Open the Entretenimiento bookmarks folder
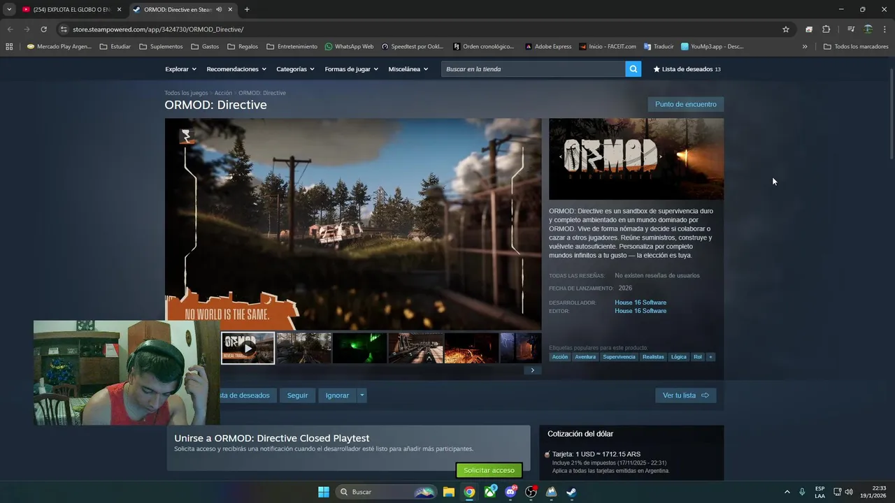This screenshot has height=503, width=895. point(292,47)
